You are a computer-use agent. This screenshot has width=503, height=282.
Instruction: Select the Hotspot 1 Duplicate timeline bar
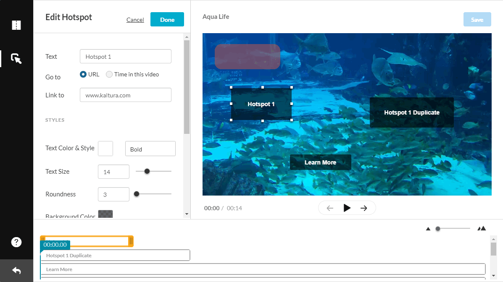point(116,256)
